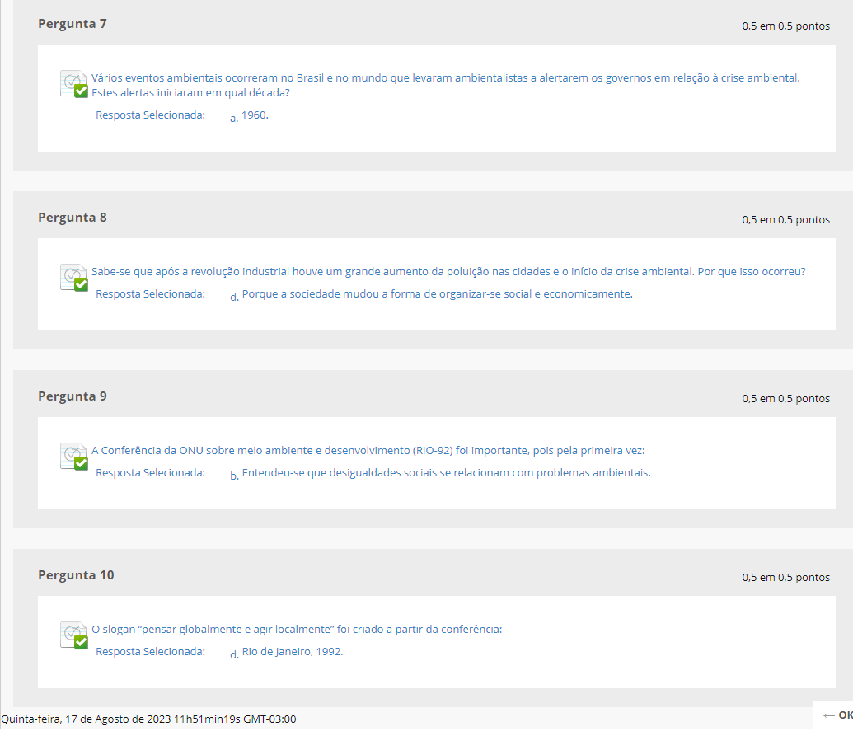Click the correct-answer icon for Pergunta 10

pyautogui.click(x=73, y=635)
